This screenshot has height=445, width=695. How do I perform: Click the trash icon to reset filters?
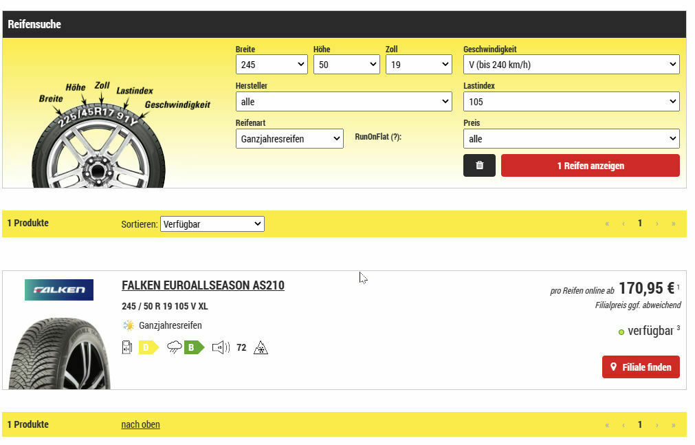[x=479, y=166]
